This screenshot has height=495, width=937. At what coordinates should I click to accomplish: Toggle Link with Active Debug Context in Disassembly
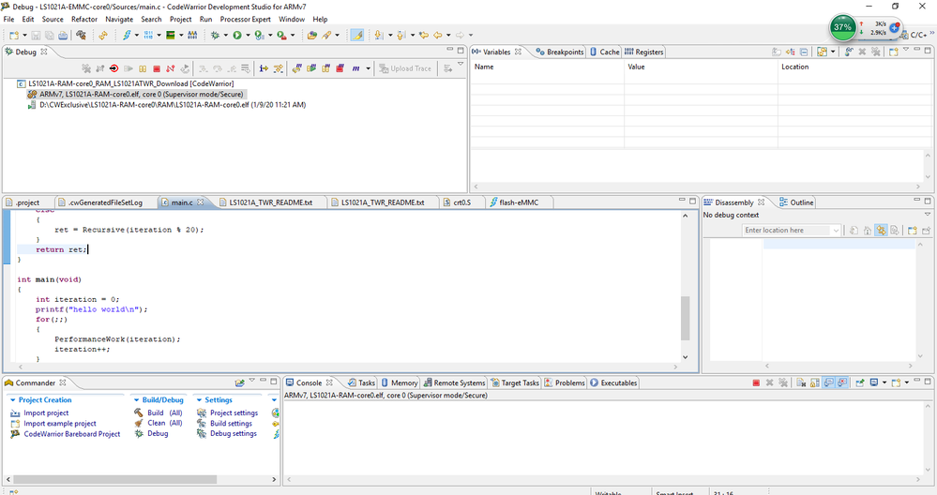[x=881, y=231]
